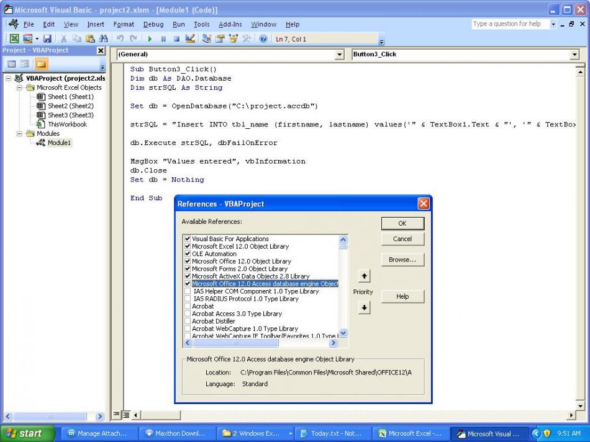Click the Redo arrow icon
The width and height of the screenshot is (590, 442).
point(134,38)
